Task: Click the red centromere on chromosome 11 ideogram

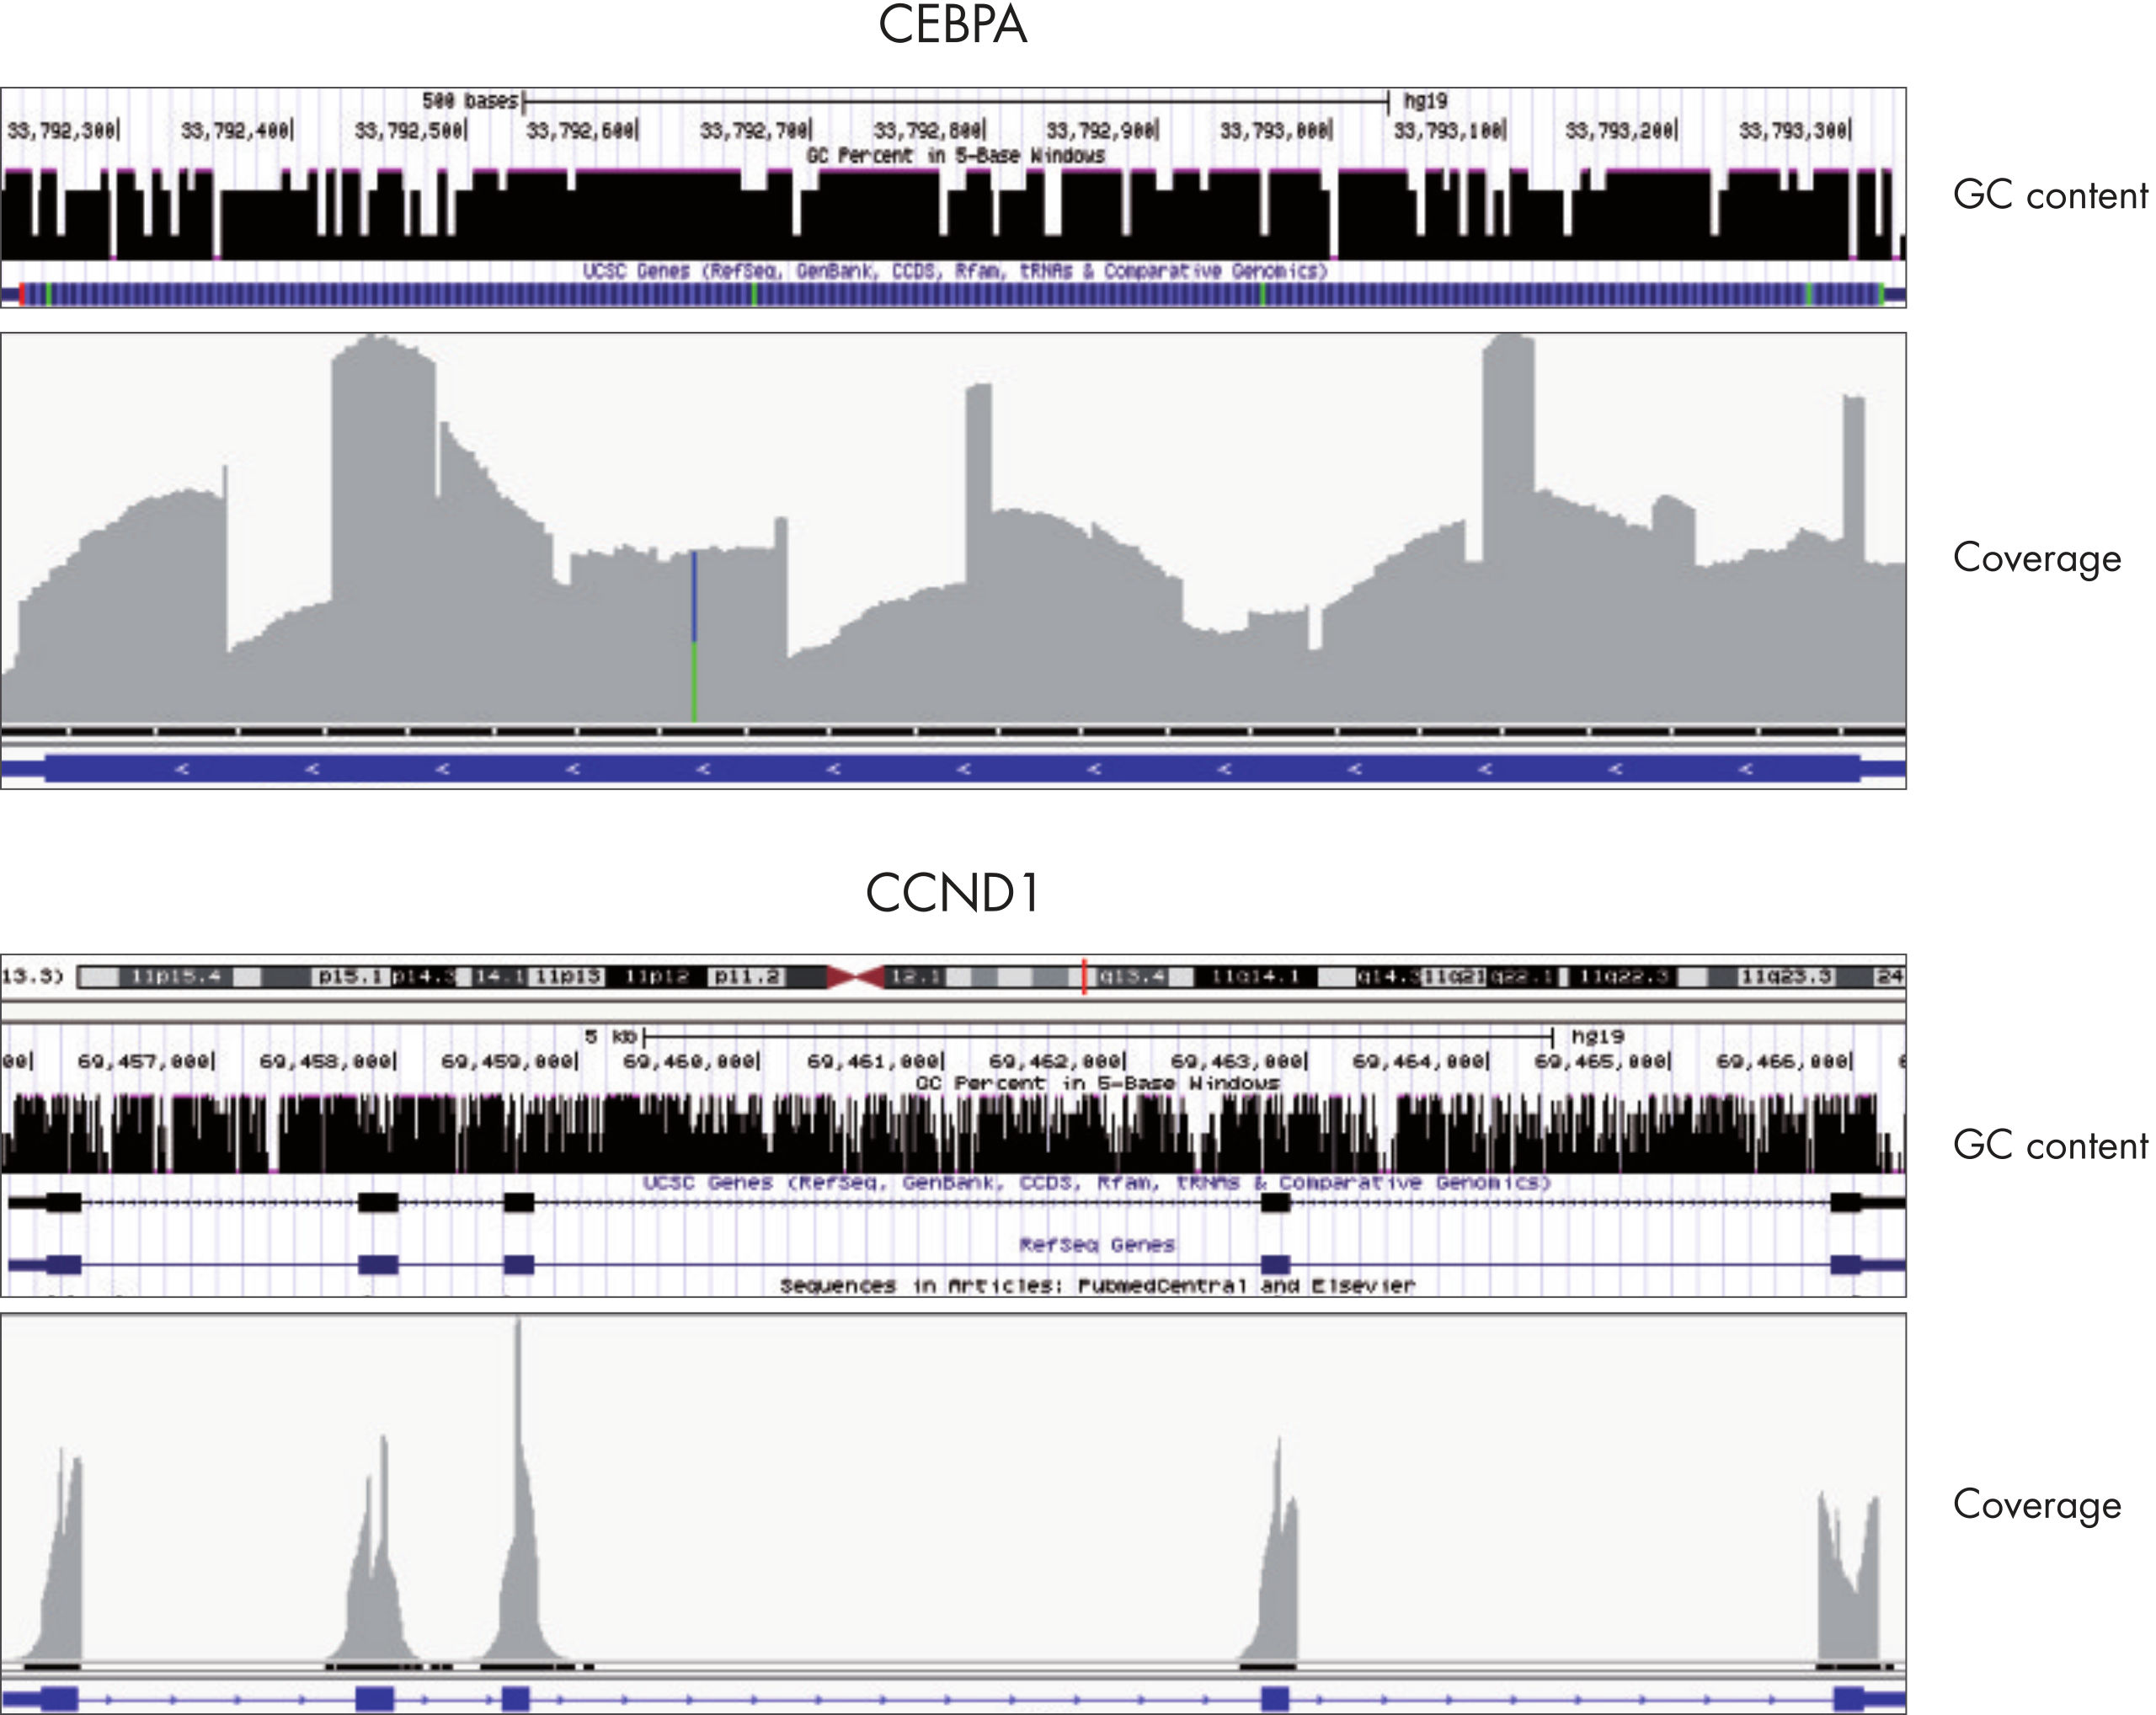Action: (856, 977)
